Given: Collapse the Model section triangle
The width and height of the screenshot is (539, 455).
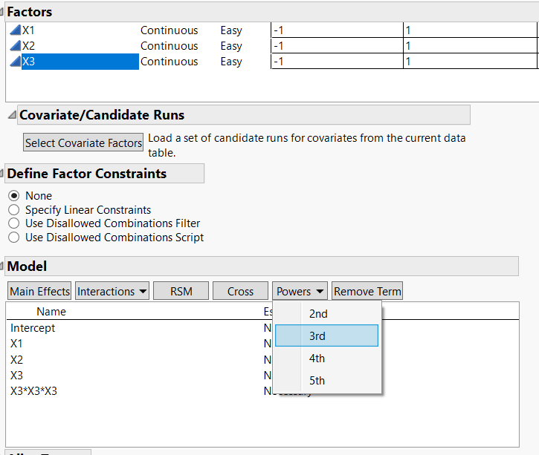Looking at the screenshot, I should click(x=2, y=266).
